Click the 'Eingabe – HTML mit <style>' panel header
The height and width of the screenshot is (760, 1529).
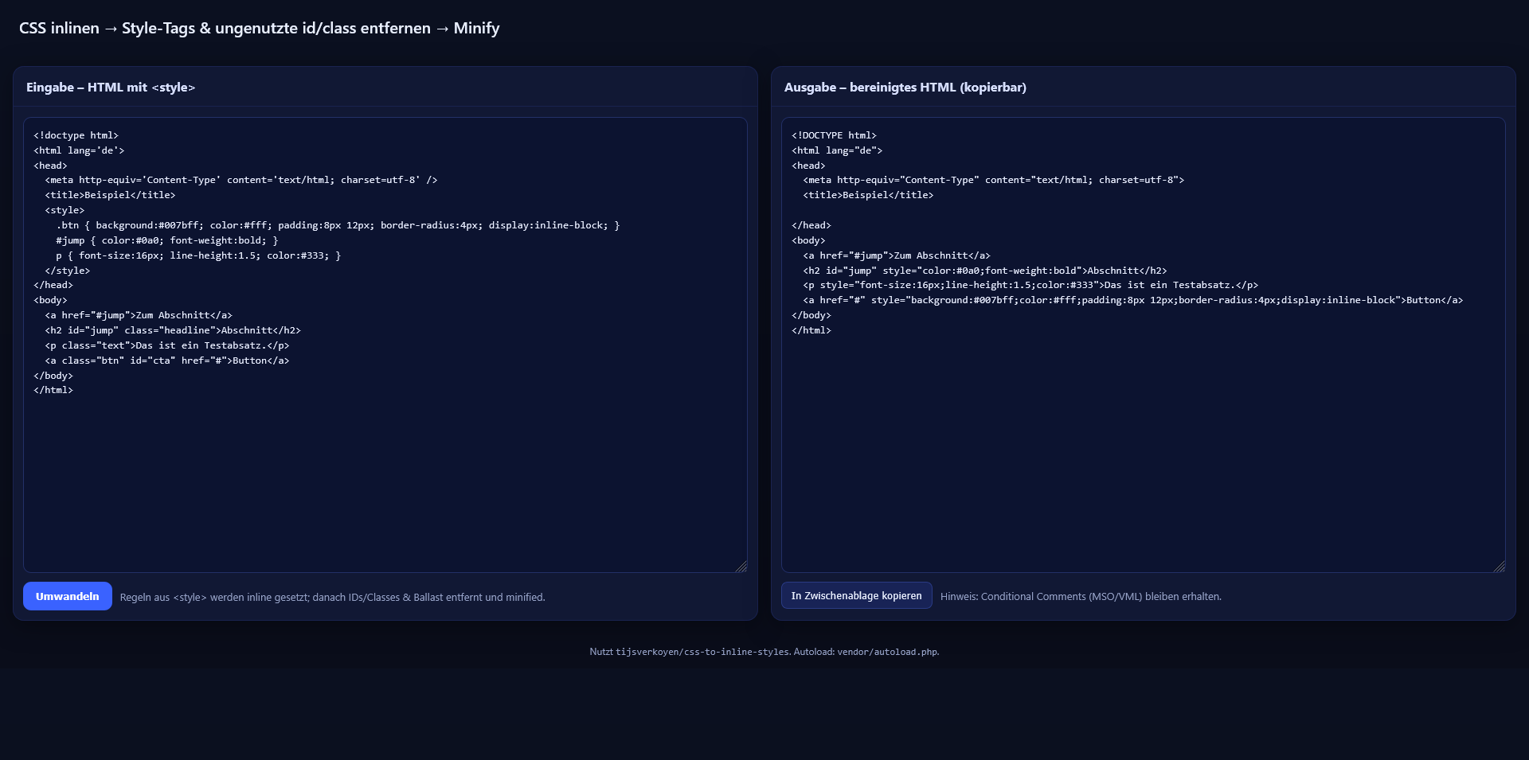click(111, 88)
